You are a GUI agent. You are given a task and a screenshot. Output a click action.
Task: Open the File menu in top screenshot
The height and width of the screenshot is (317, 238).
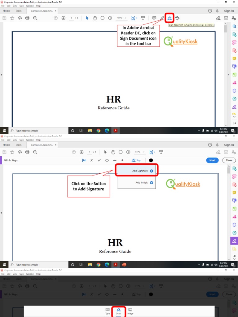[x=3, y=6]
